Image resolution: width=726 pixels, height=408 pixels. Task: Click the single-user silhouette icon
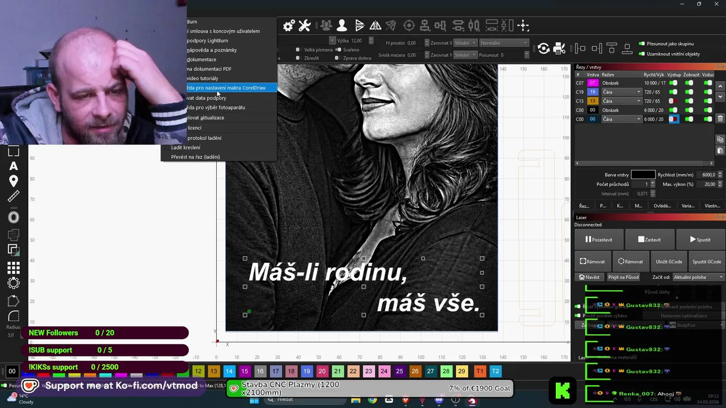coord(341,25)
